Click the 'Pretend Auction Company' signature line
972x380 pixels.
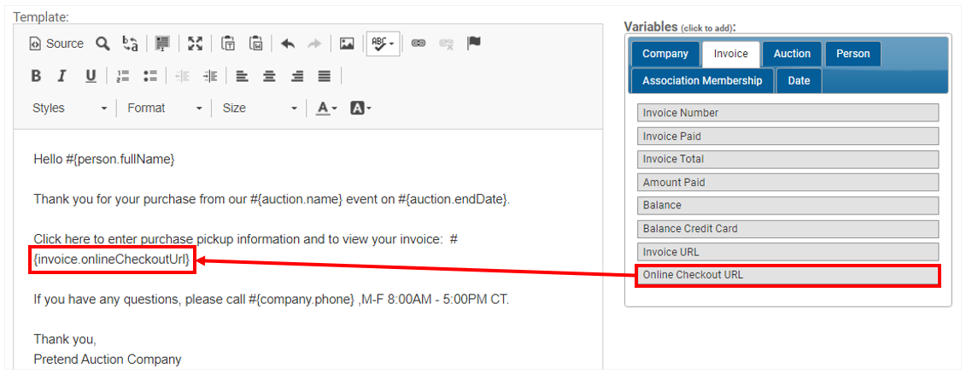point(108,359)
